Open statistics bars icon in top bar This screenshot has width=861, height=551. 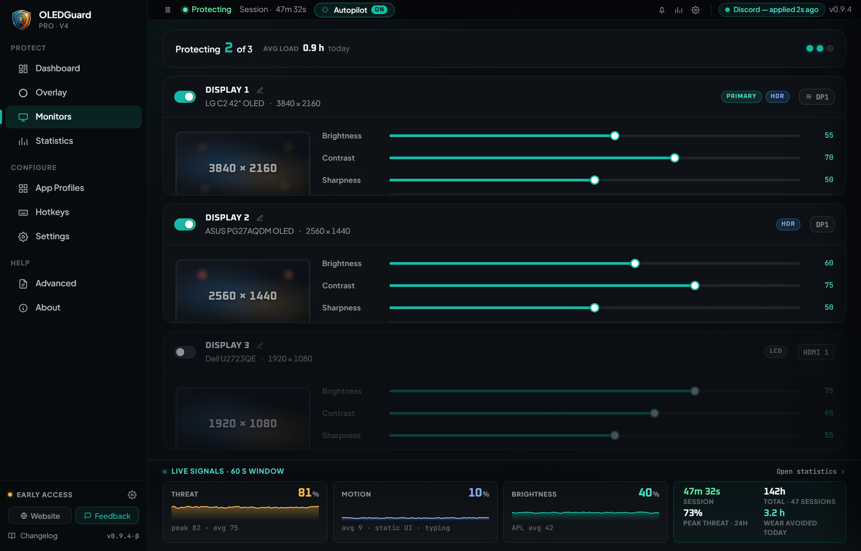click(x=679, y=10)
